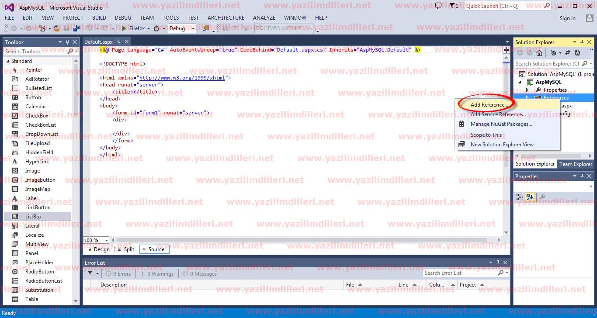Screen dimensions: 597x318
Task: Choose New Solution Explorer View item
Action: coord(507,145)
